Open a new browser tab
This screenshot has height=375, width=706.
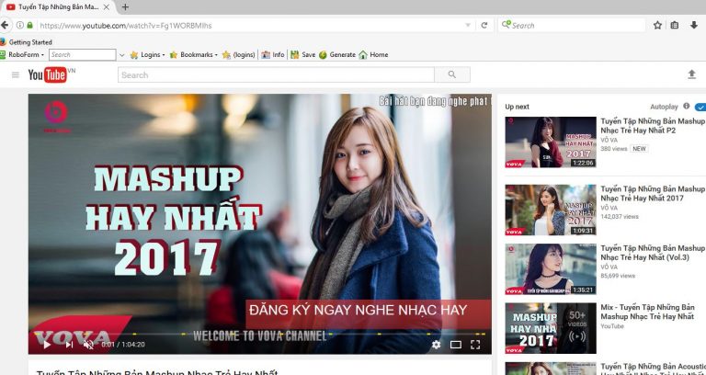pyautogui.click(x=125, y=7)
